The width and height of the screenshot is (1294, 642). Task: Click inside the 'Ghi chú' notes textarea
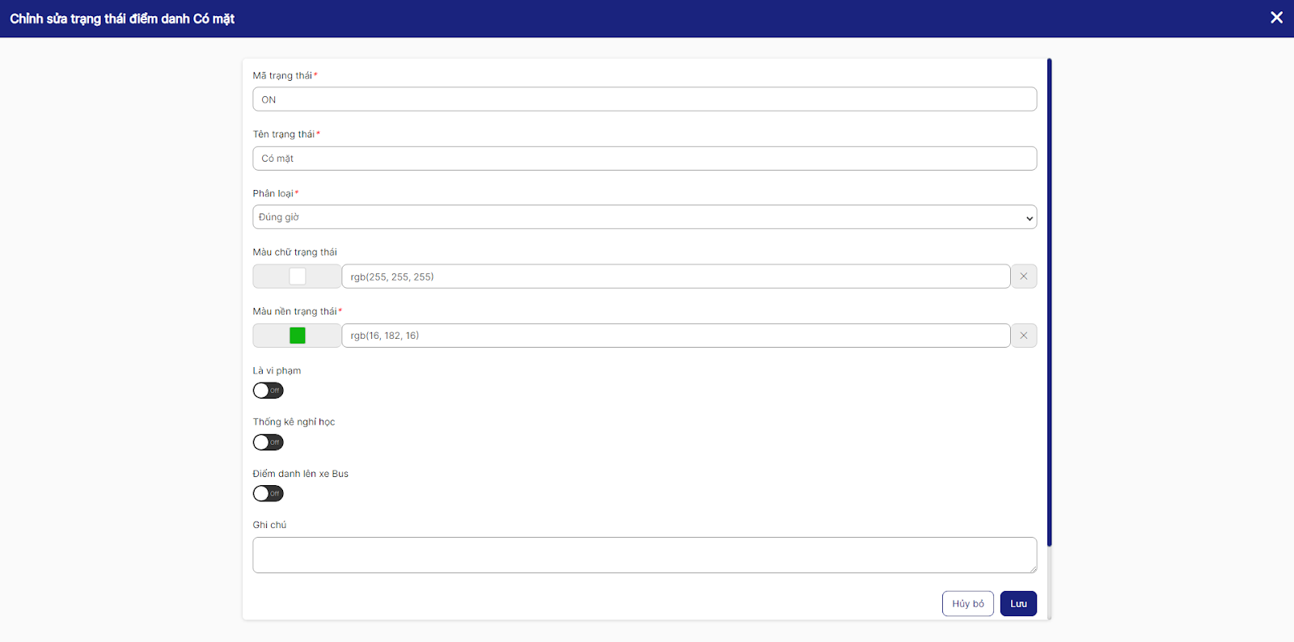pyautogui.click(x=644, y=555)
